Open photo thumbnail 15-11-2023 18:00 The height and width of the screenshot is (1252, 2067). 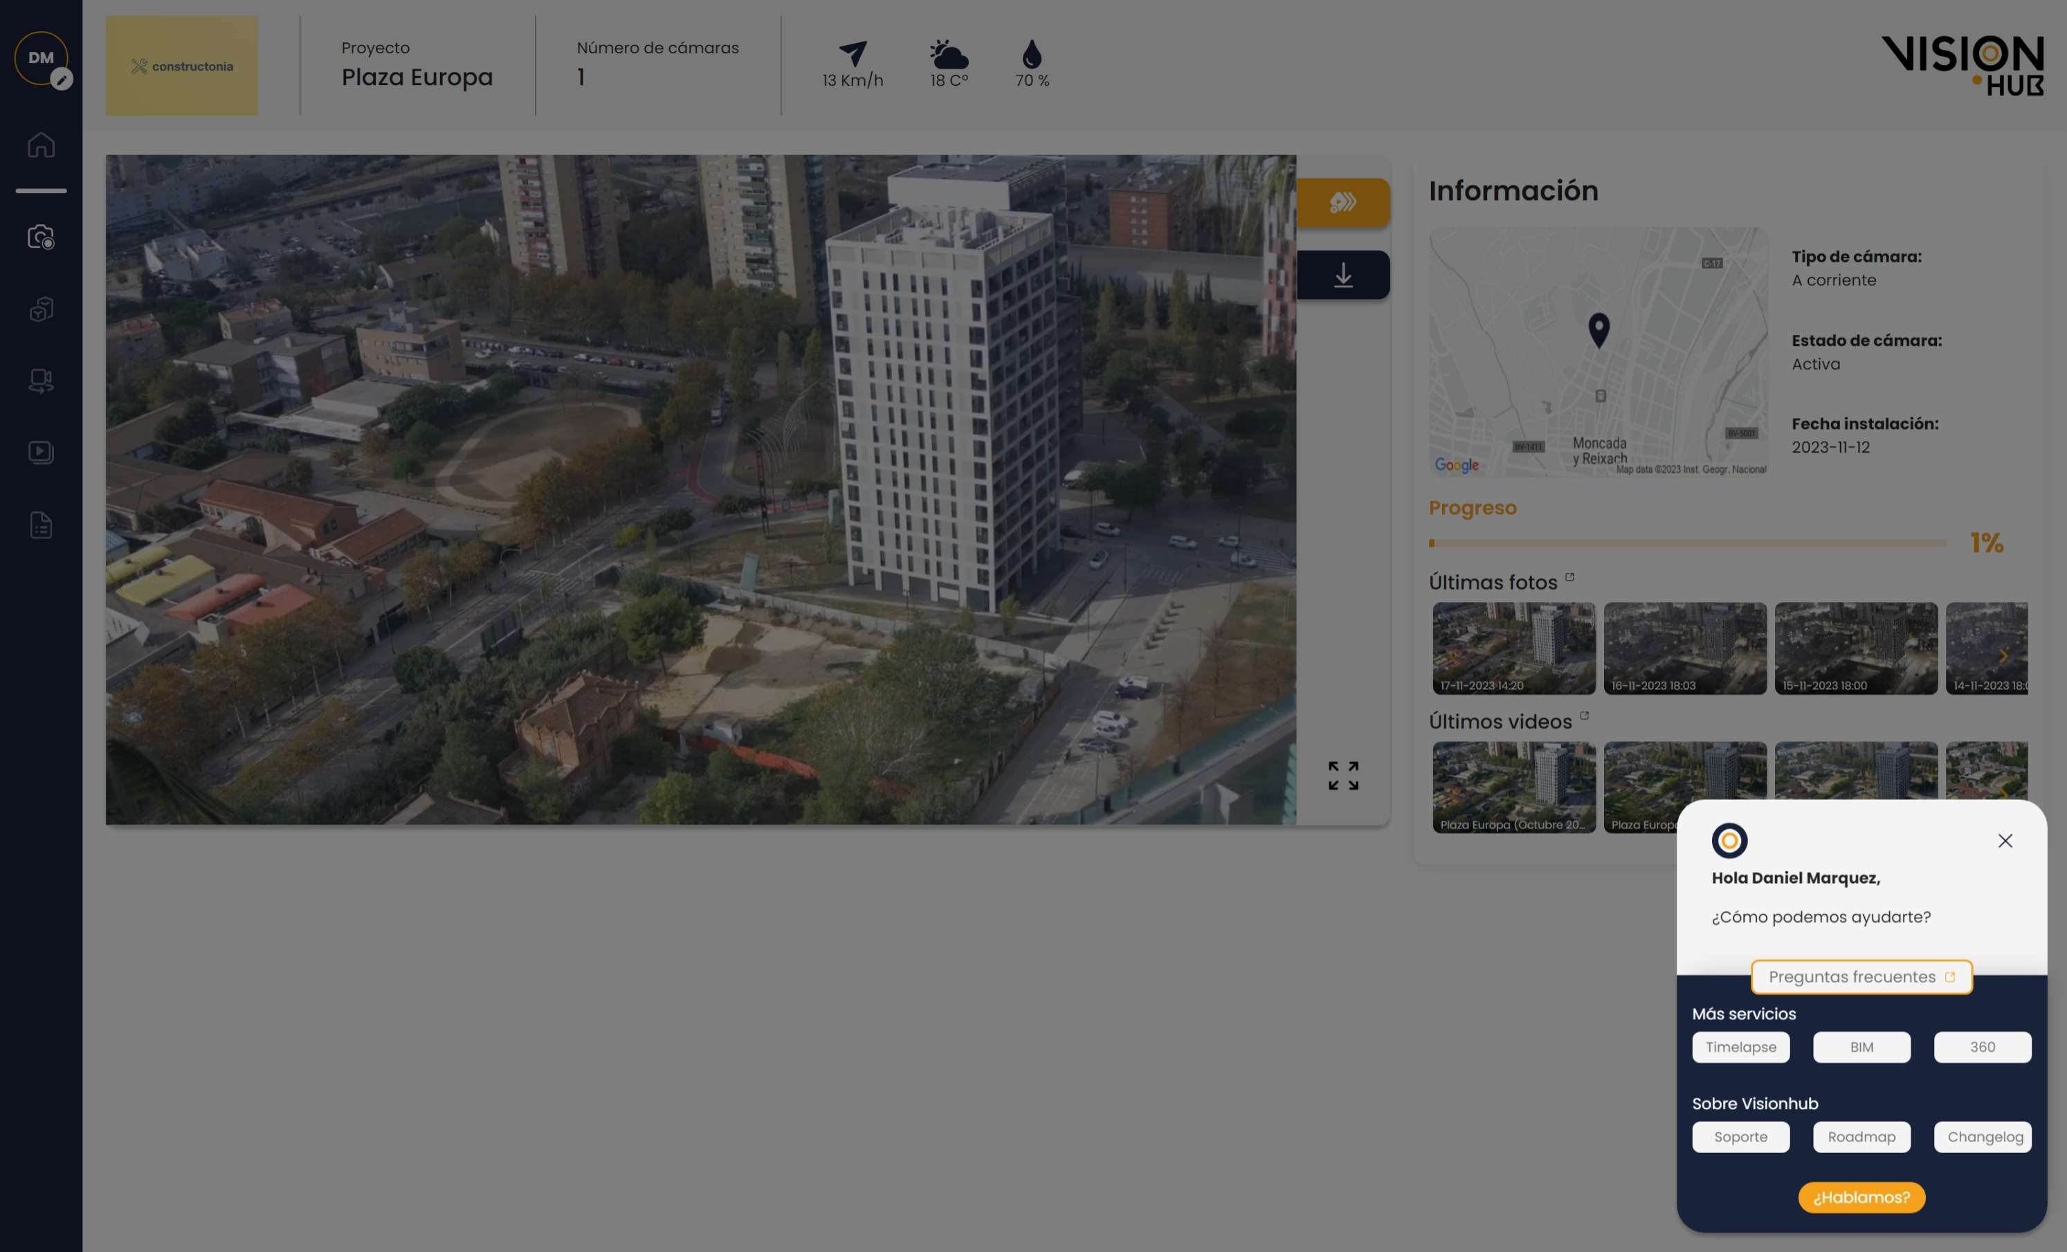[1857, 648]
